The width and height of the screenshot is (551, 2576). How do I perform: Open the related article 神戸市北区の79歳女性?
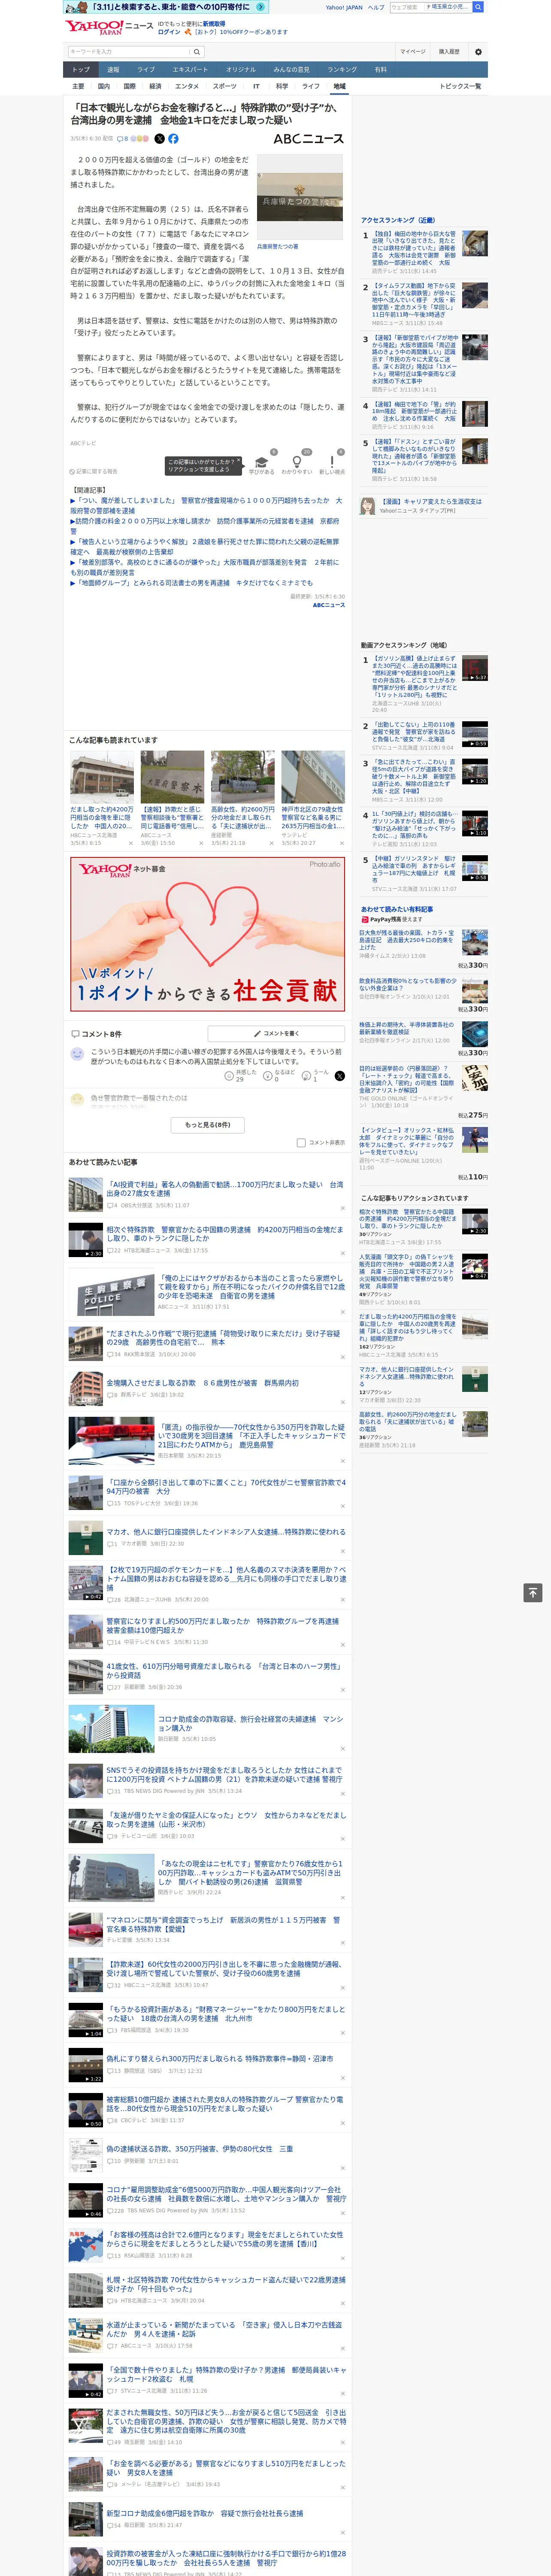click(312, 800)
